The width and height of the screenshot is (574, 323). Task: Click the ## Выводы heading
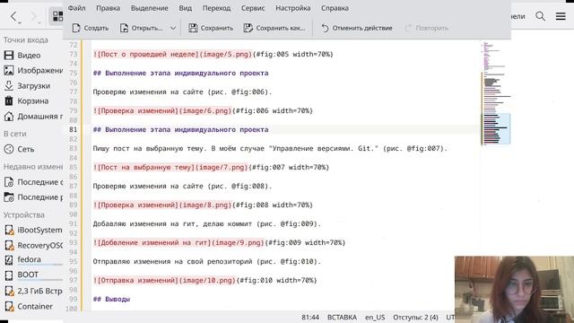(111, 299)
